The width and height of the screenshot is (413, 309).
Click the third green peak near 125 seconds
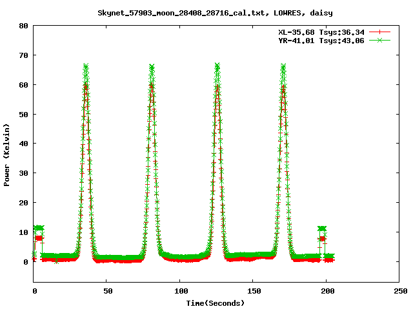[x=217, y=66]
